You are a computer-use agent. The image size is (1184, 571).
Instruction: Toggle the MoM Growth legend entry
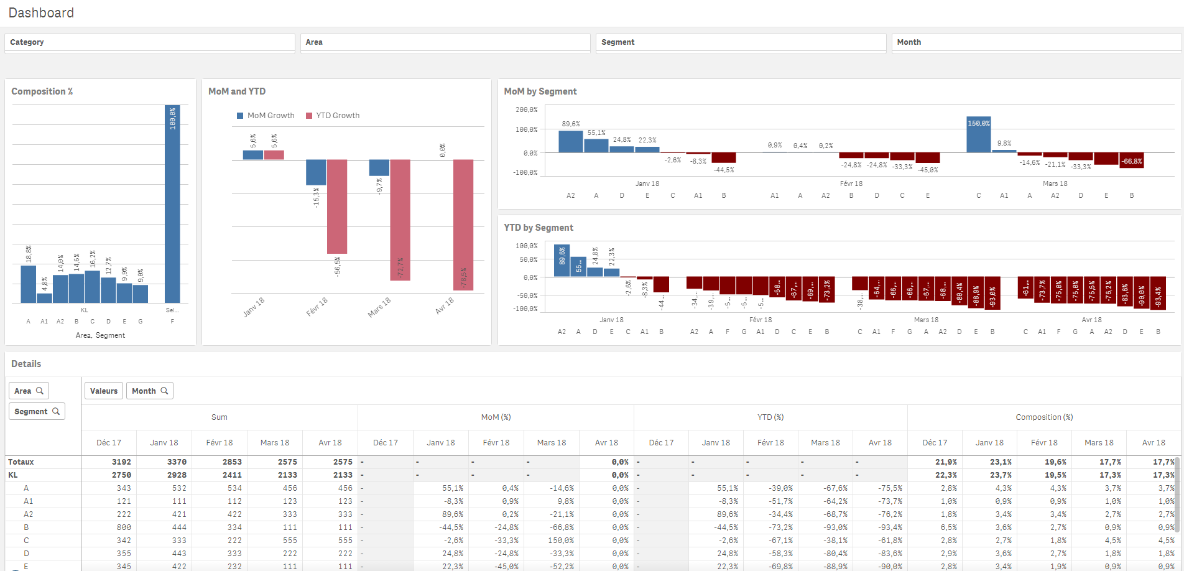tap(266, 115)
